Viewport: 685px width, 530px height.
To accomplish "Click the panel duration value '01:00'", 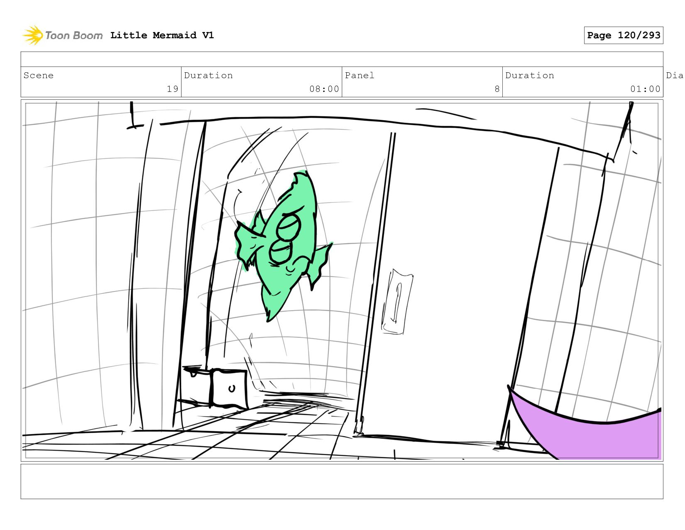I will [645, 89].
